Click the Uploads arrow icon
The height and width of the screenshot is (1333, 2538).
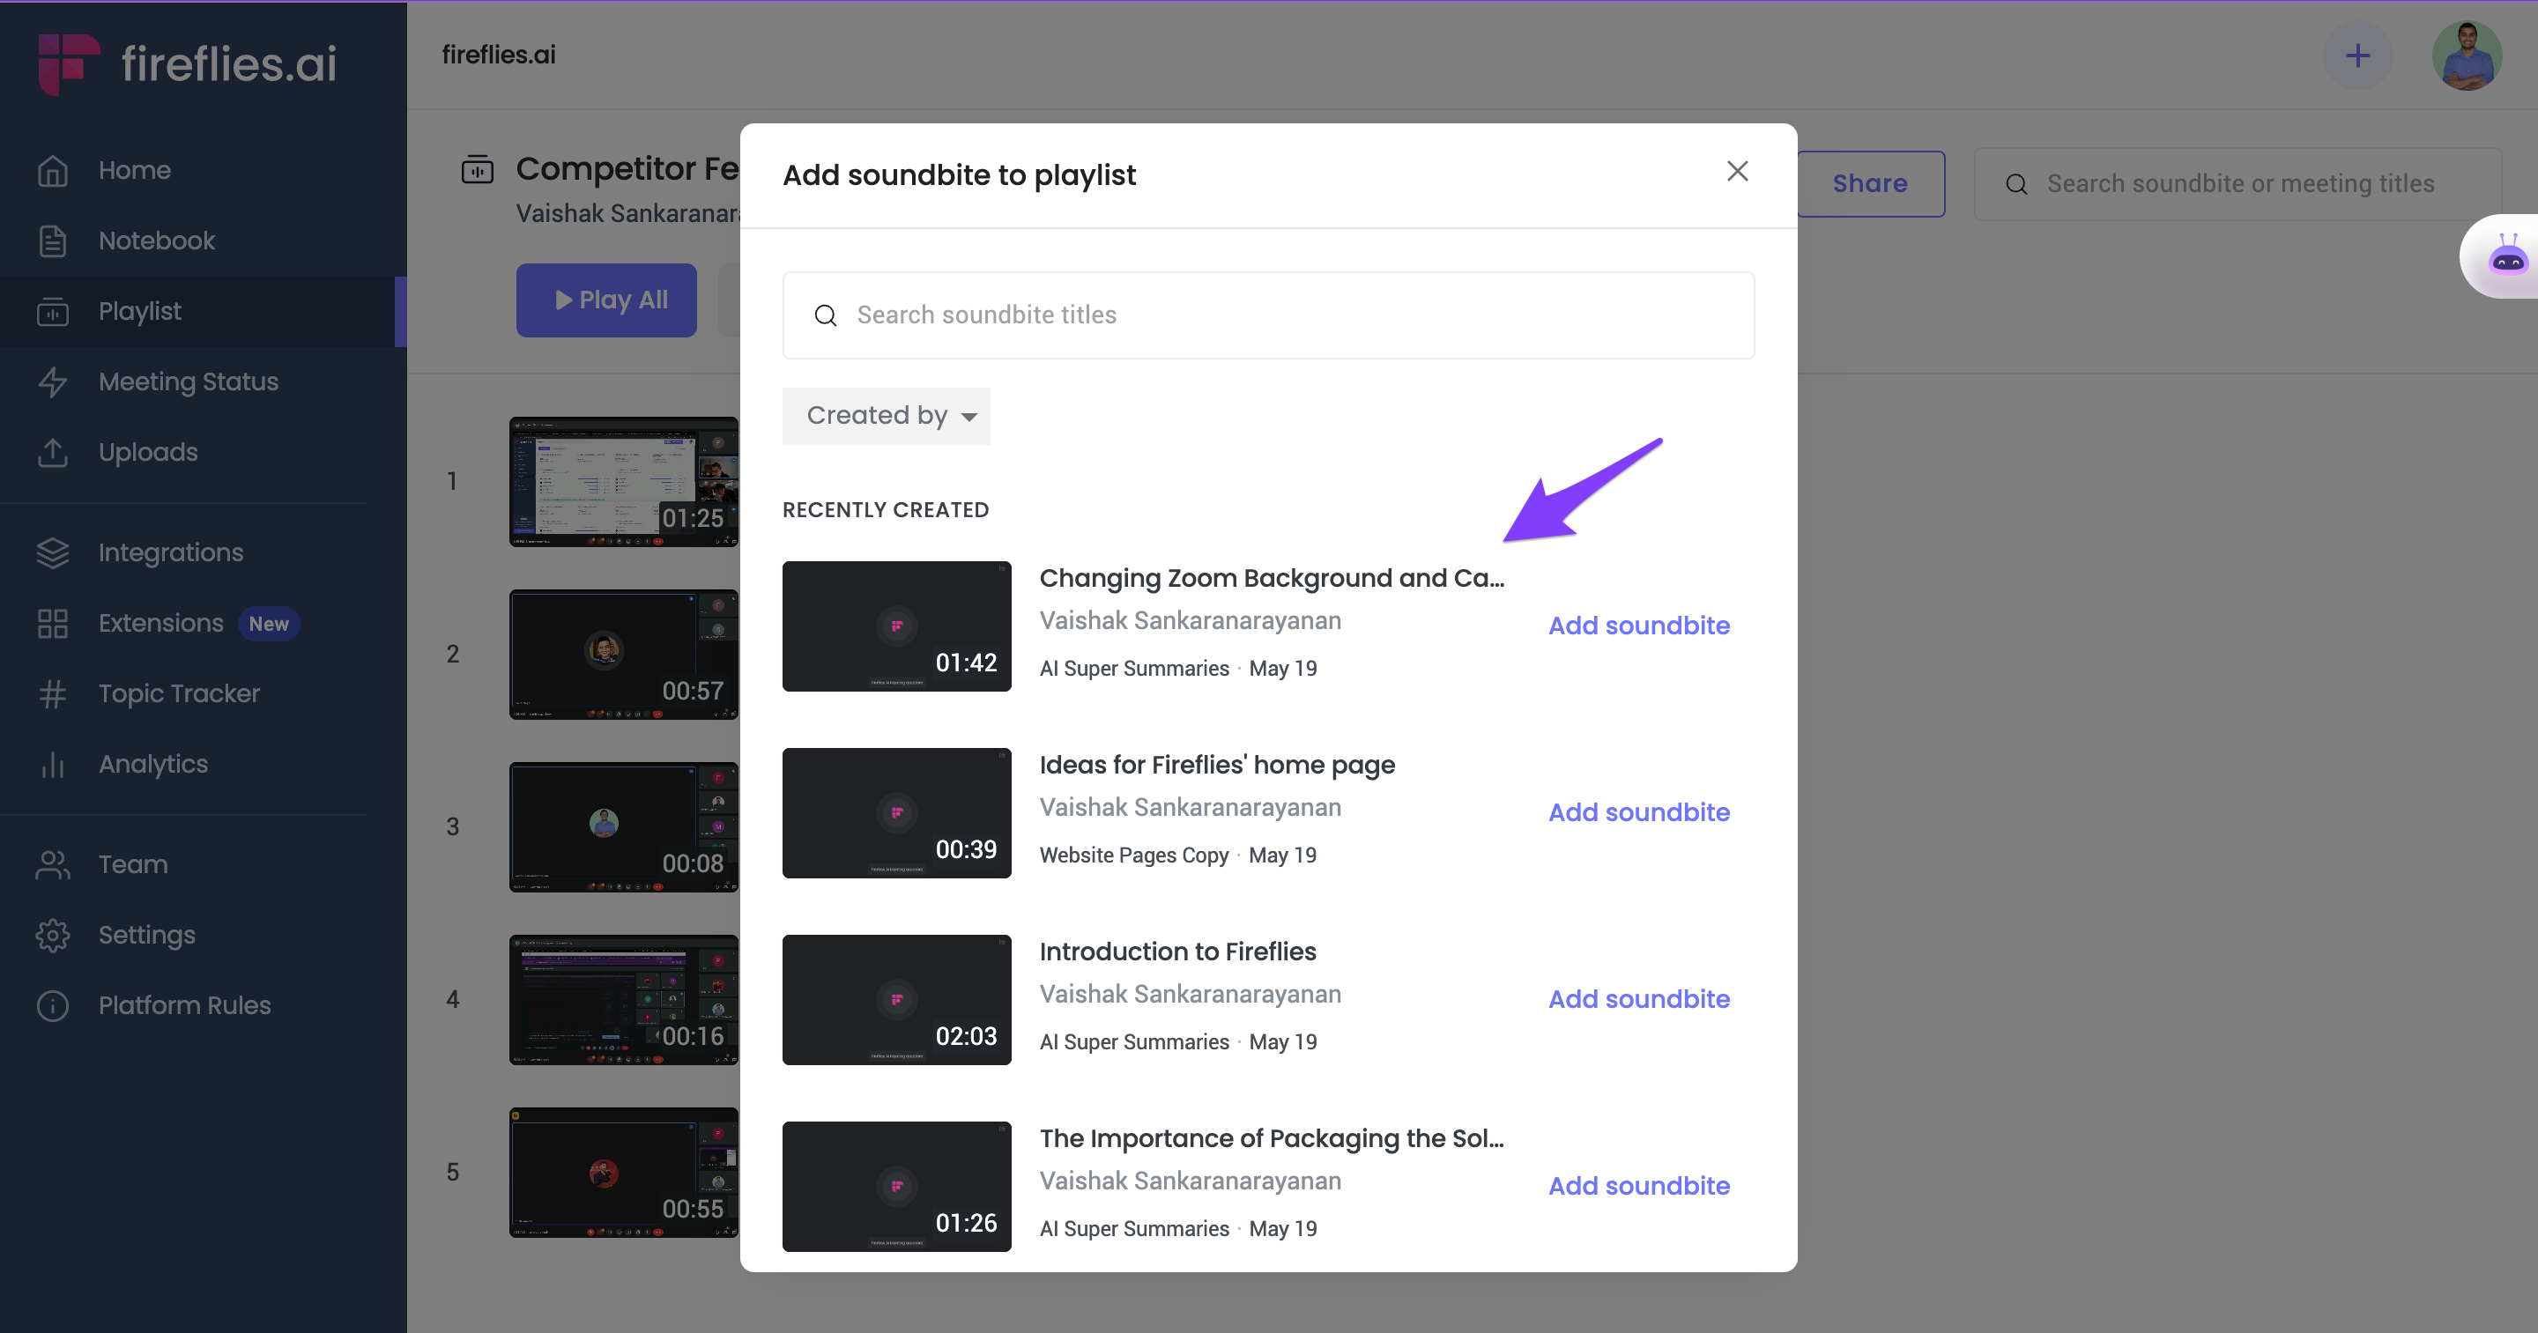click(x=52, y=452)
